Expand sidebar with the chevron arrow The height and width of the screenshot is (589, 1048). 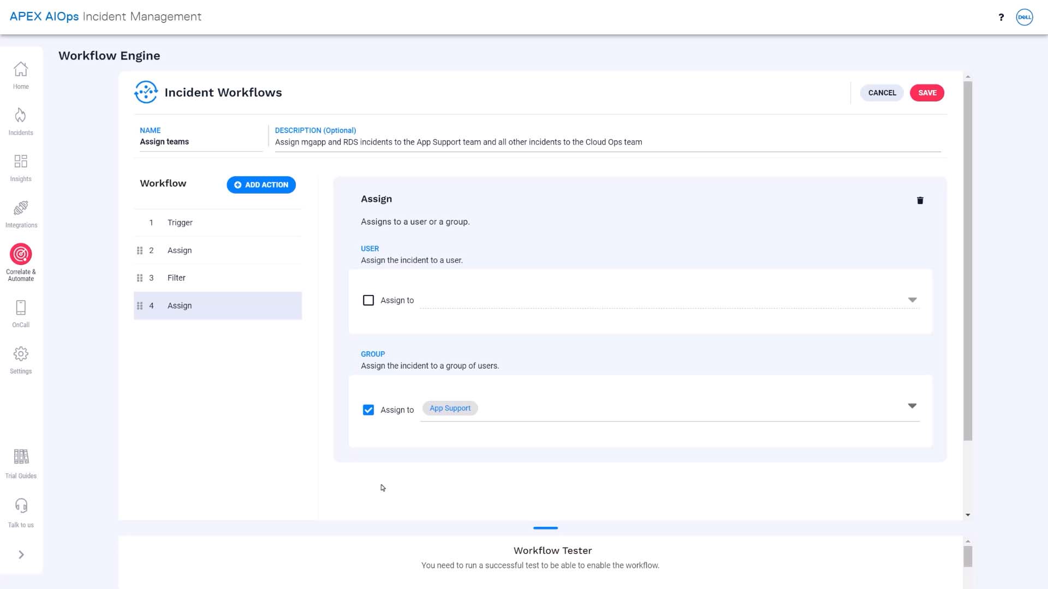pos(21,555)
